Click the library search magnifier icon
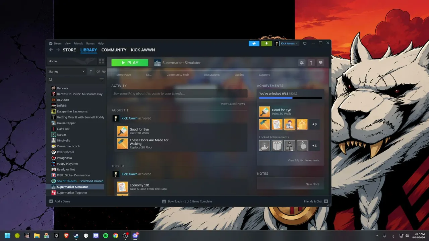This screenshot has width=429, height=241. click(x=51, y=80)
